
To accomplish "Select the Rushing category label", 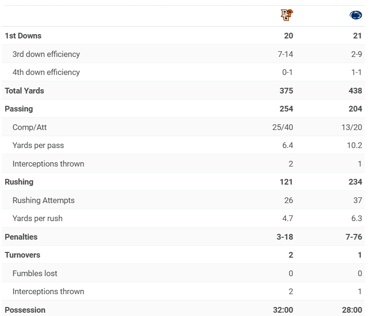I will click(x=19, y=182).
